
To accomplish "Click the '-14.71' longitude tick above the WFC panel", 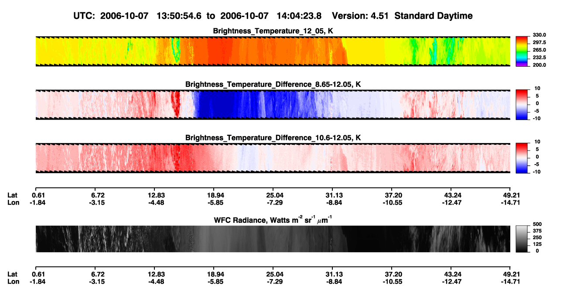I will (510, 202).
